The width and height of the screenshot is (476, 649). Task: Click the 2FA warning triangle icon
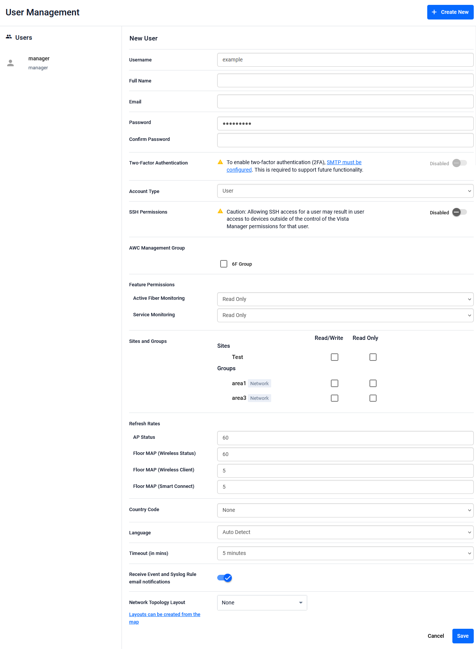click(x=220, y=162)
